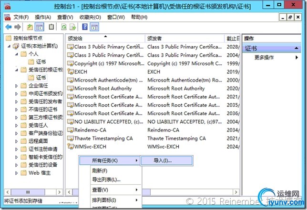This screenshot has width=307, height=210.
Task: Click the Up one level toolbar icon
Action: coord(30,27)
